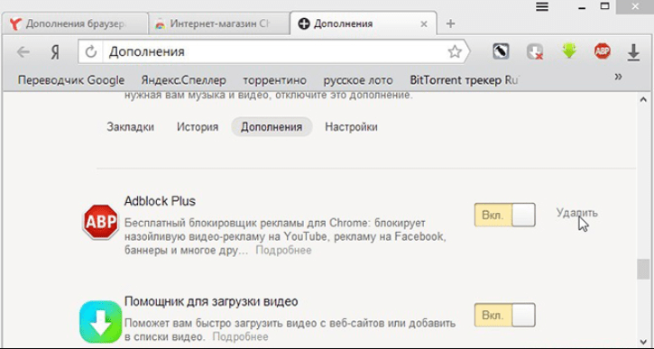Expand hidden bookmarks with the » chevron
Image resolution: width=654 pixels, height=349 pixels.
click(x=619, y=77)
